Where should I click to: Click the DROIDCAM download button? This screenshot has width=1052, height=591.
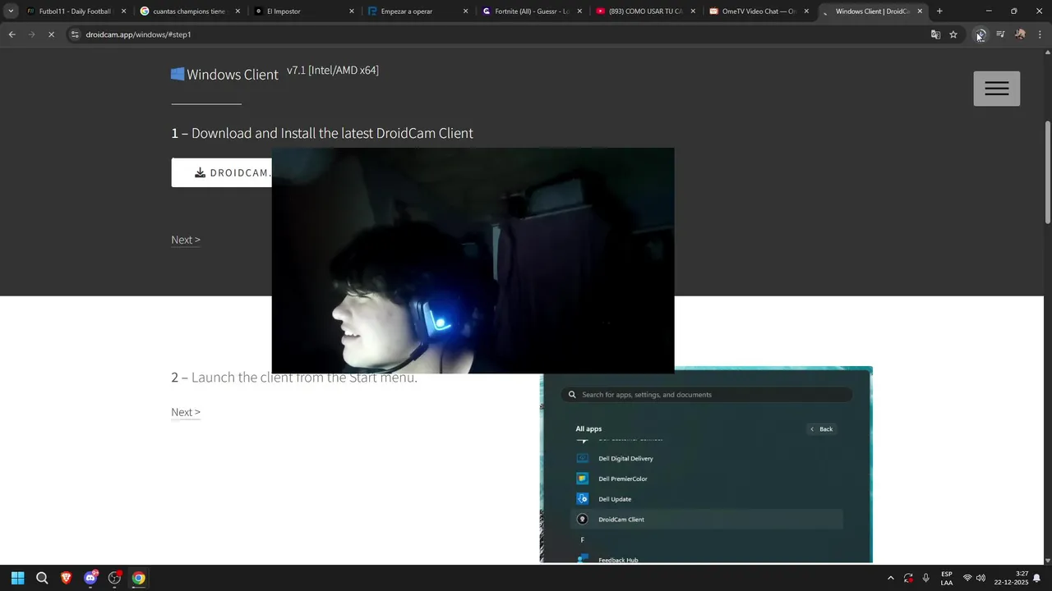[222, 172]
